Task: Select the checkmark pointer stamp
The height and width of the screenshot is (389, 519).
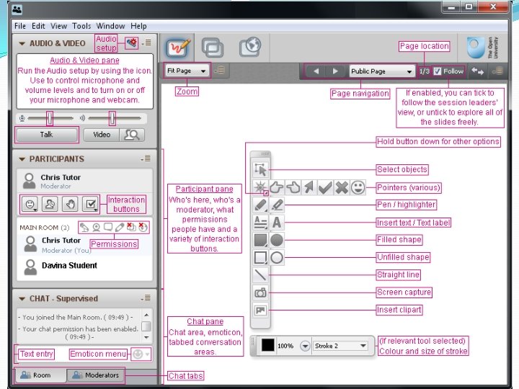Action: coord(325,187)
